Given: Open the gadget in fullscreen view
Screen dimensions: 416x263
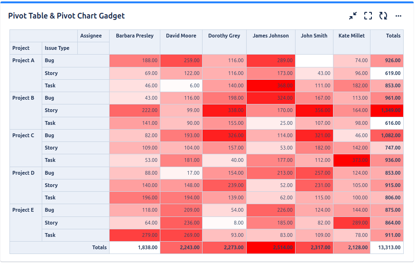Looking at the screenshot, I should 368,16.
